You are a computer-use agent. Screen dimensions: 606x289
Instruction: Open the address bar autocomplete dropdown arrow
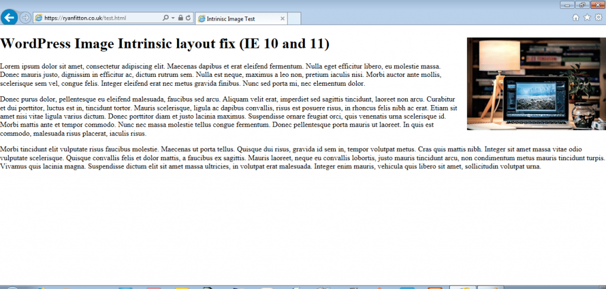pyautogui.click(x=172, y=18)
